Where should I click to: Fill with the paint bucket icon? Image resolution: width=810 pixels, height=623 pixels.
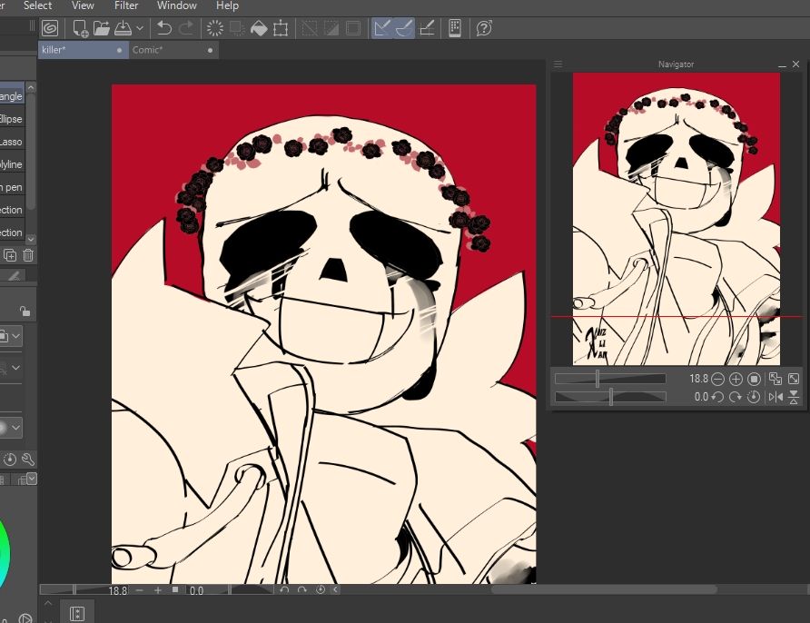pyautogui.click(x=259, y=28)
